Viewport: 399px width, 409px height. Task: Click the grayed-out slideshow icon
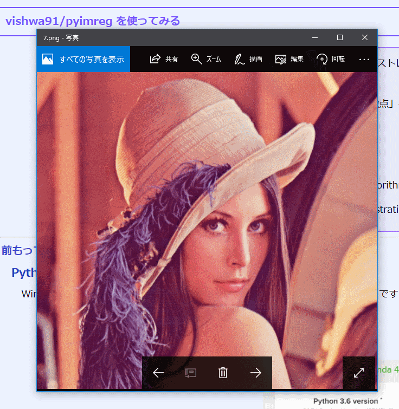190,373
